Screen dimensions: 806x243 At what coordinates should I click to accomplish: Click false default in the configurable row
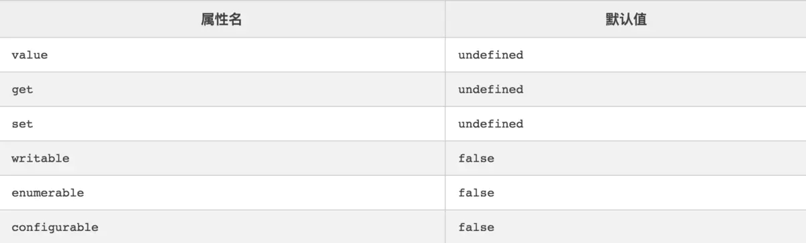coord(476,227)
